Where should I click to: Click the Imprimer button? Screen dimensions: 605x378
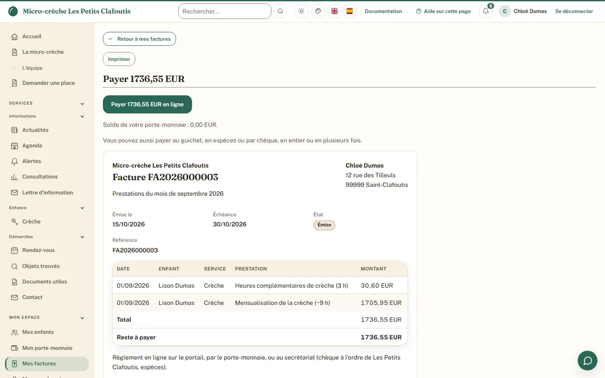[119, 59]
